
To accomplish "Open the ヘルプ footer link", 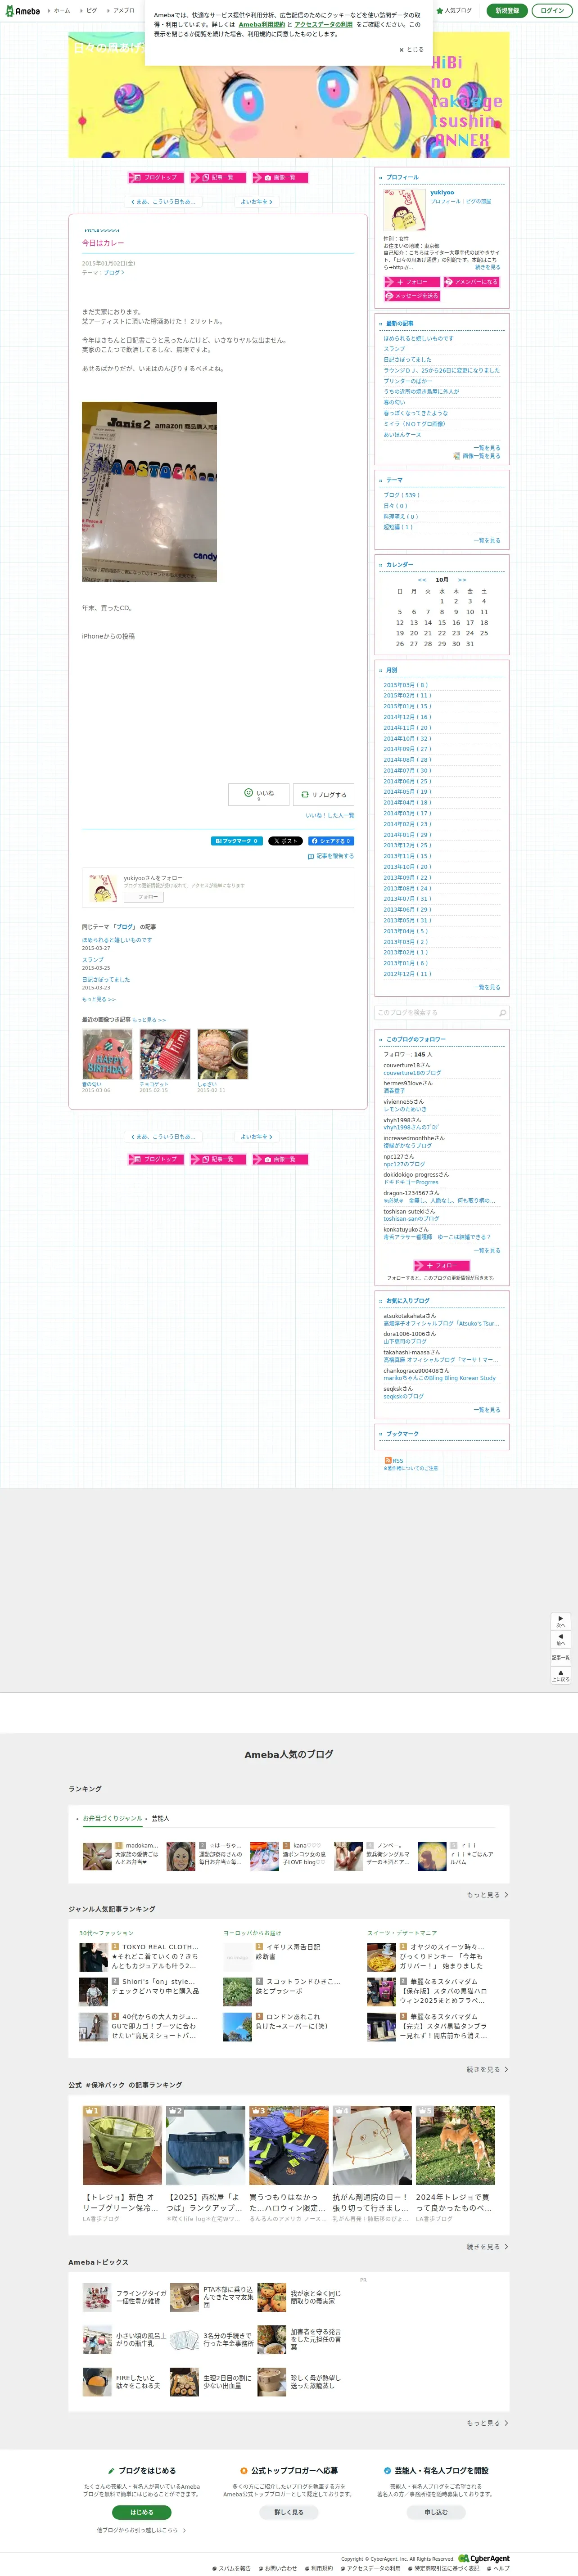I will click(499, 2569).
